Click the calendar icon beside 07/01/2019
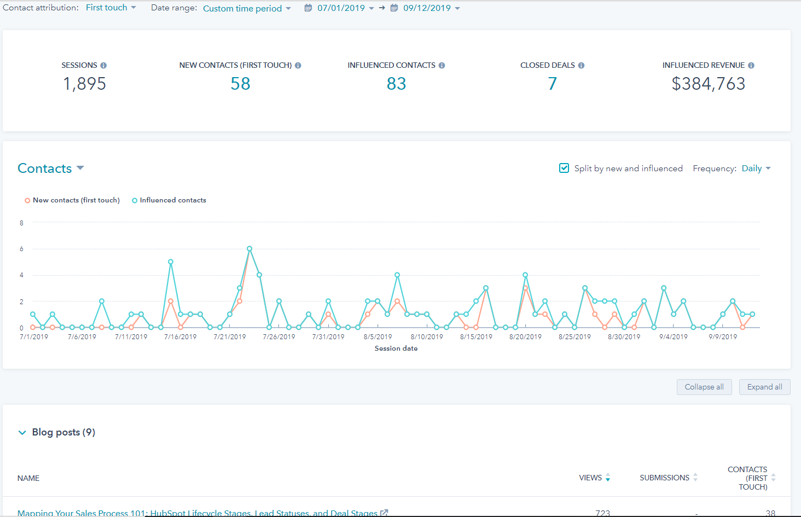Screen dimensions: 801x517 (308, 8)
